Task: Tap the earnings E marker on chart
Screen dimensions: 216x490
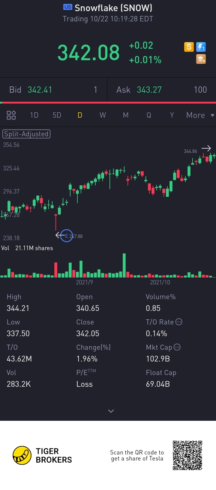Action: click(66, 236)
